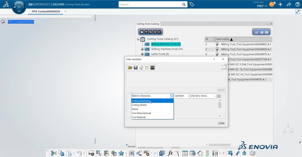Click the add criterion plus button

[219, 96]
